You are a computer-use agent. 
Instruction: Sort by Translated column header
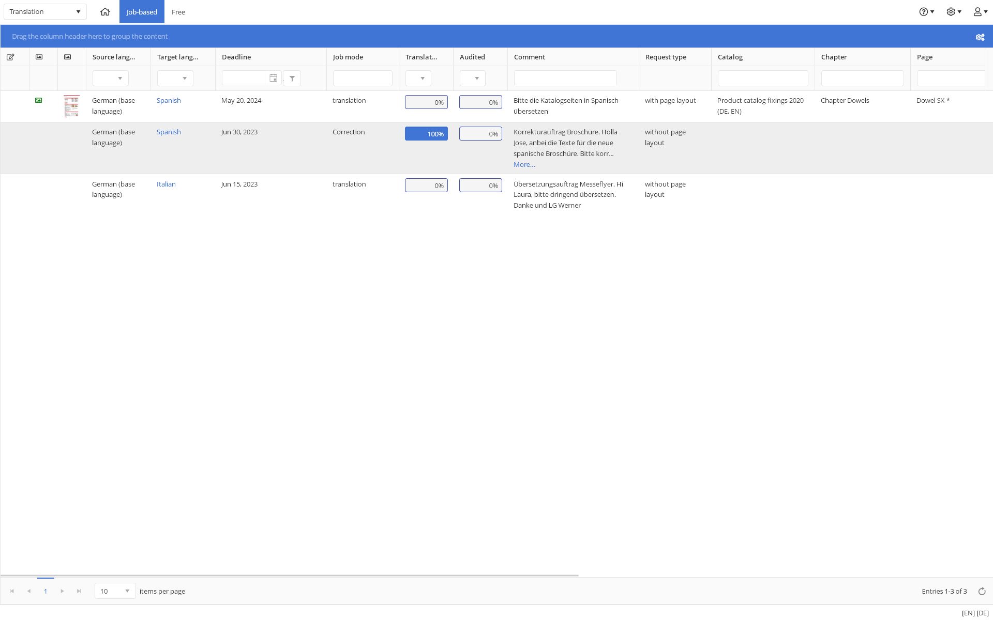tap(422, 57)
